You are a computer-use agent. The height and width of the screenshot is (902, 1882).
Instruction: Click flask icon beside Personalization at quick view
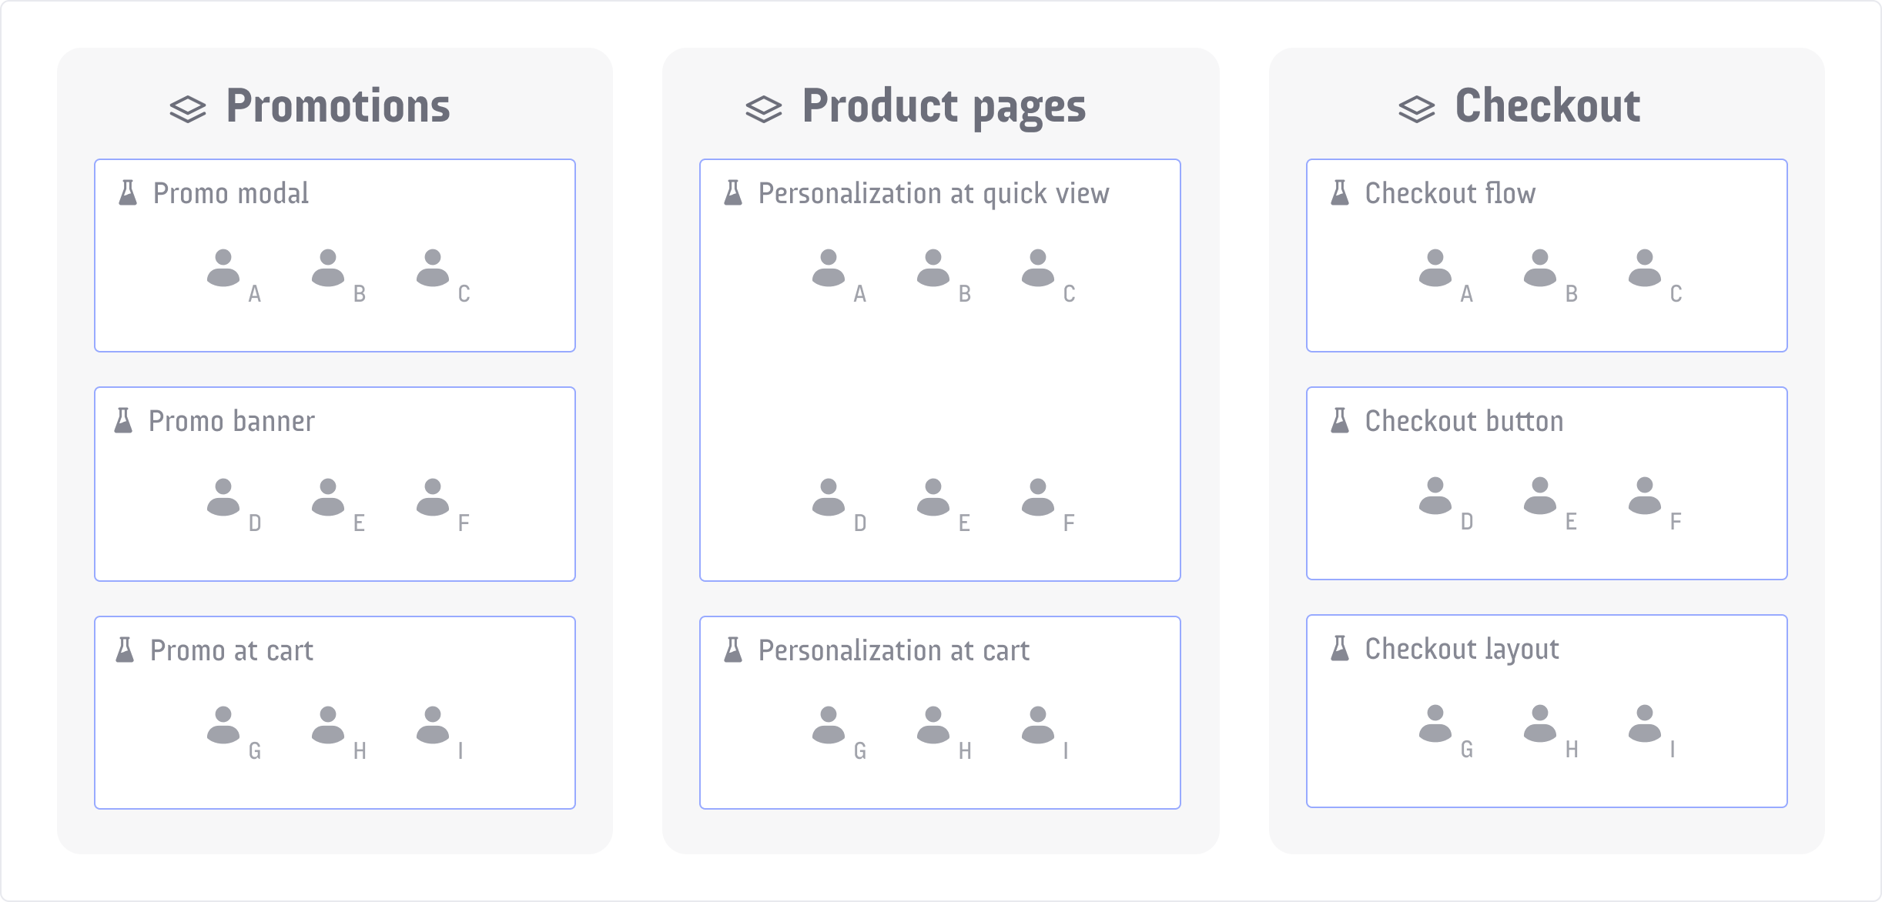[x=733, y=193]
